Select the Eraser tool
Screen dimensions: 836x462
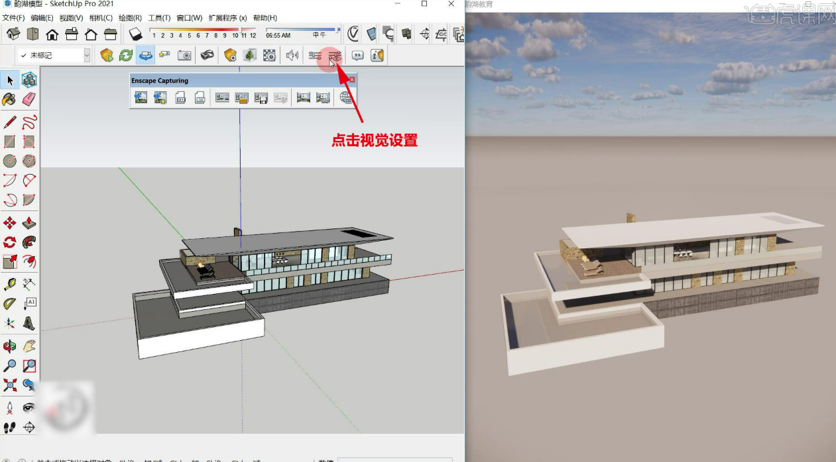(x=29, y=100)
